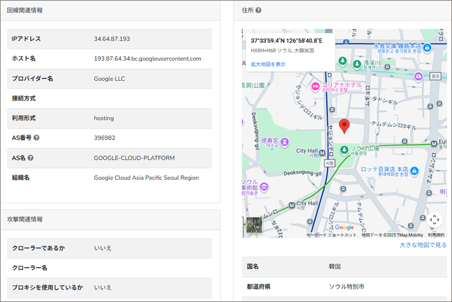Toggle the map camera controls button

[434, 219]
